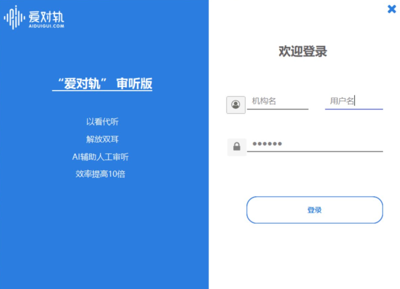Click the 登录 login button
The image size is (400, 289).
coord(314,210)
